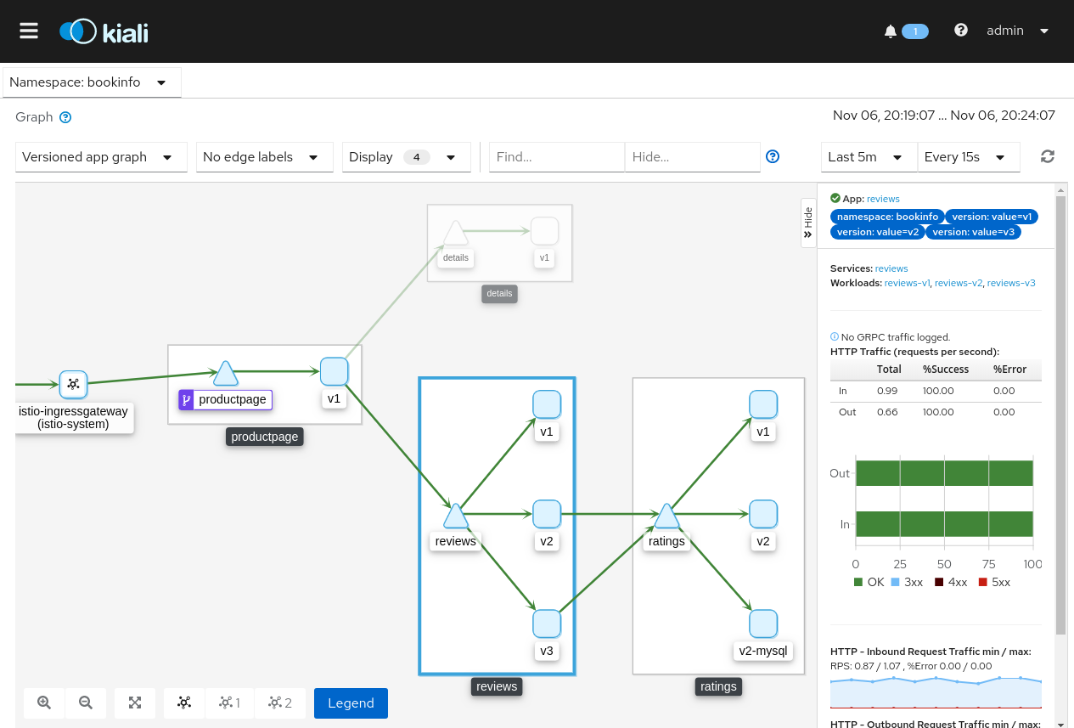
Task: Open the reviews-v2 workload link
Action: click(x=958, y=283)
